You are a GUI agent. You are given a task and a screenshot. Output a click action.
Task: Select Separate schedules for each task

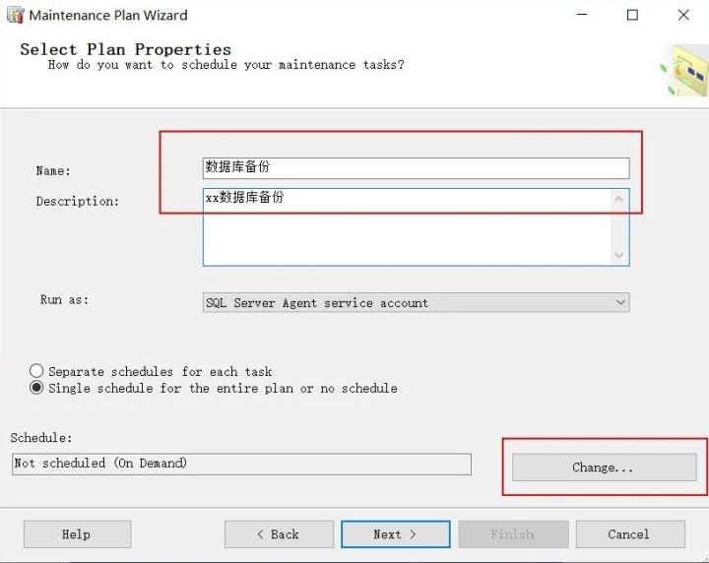[37, 372]
